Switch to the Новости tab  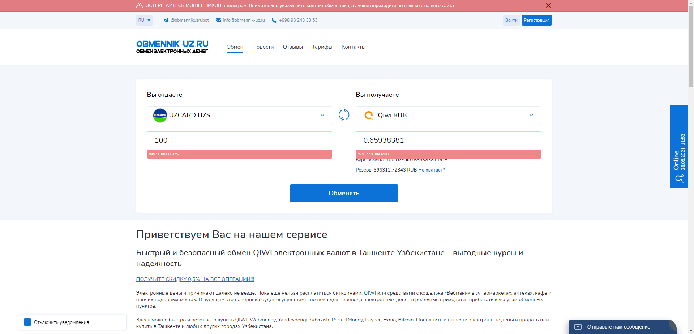click(263, 47)
